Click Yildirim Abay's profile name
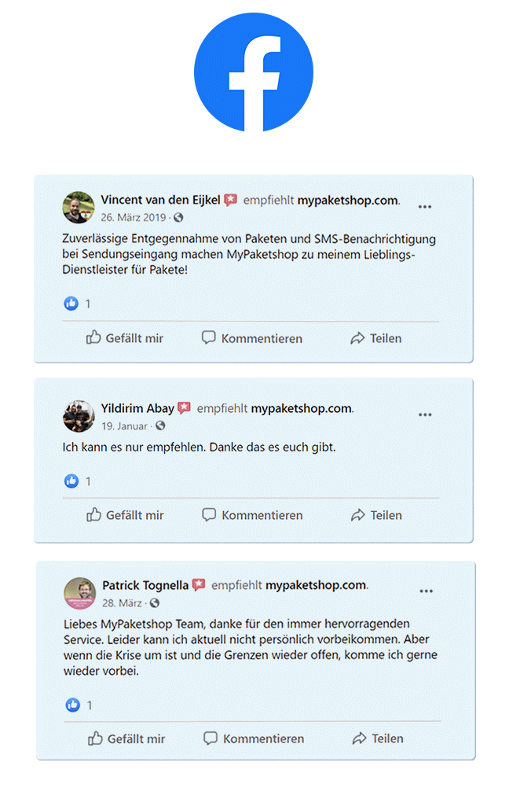Image resolution: width=509 pixels, height=788 pixels. pos(137,408)
